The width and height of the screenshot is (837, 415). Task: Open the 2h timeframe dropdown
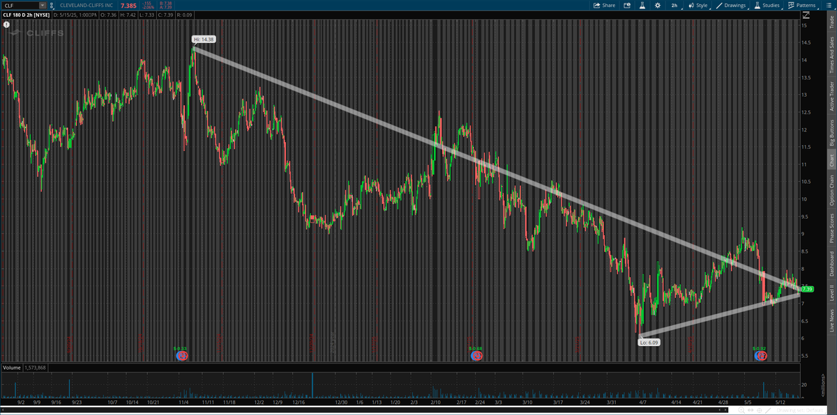(x=674, y=6)
